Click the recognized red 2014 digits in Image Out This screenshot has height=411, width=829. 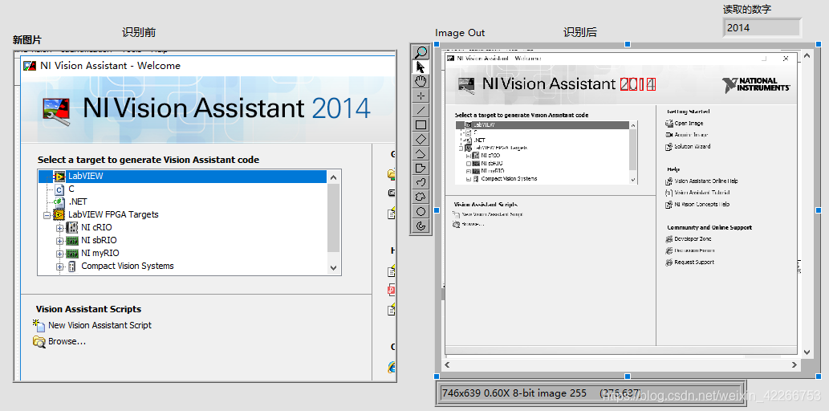(638, 84)
